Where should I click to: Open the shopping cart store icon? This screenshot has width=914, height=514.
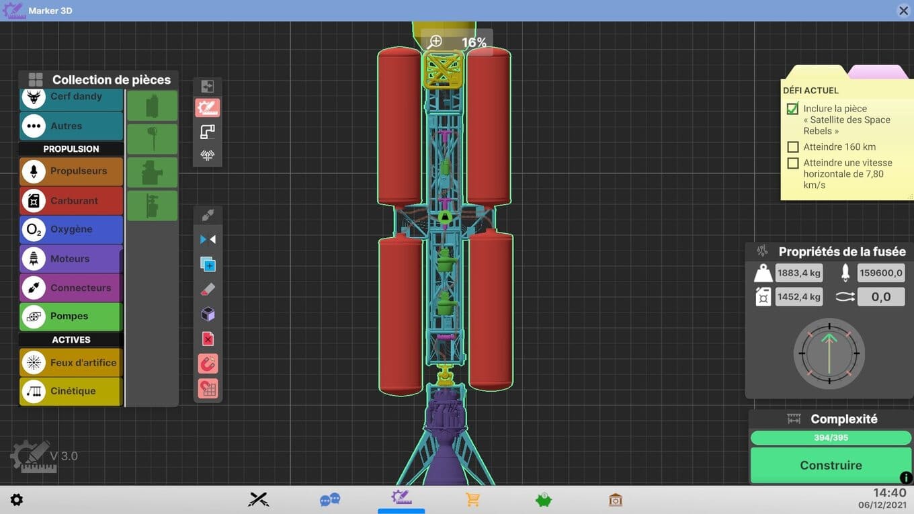click(x=473, y=500)
